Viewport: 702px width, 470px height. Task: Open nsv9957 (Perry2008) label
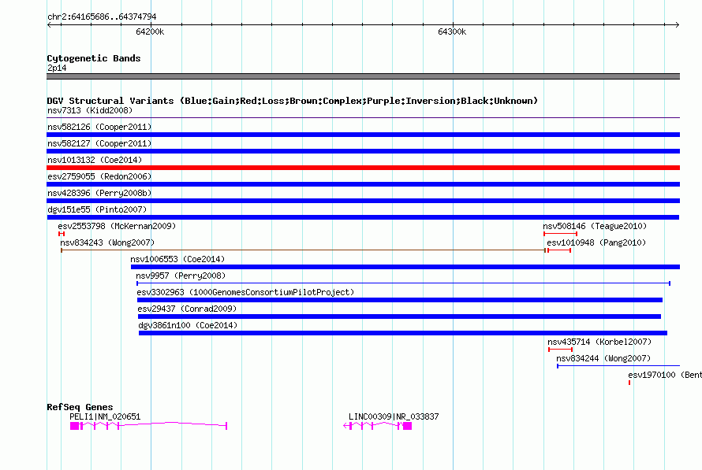[181, 276]
